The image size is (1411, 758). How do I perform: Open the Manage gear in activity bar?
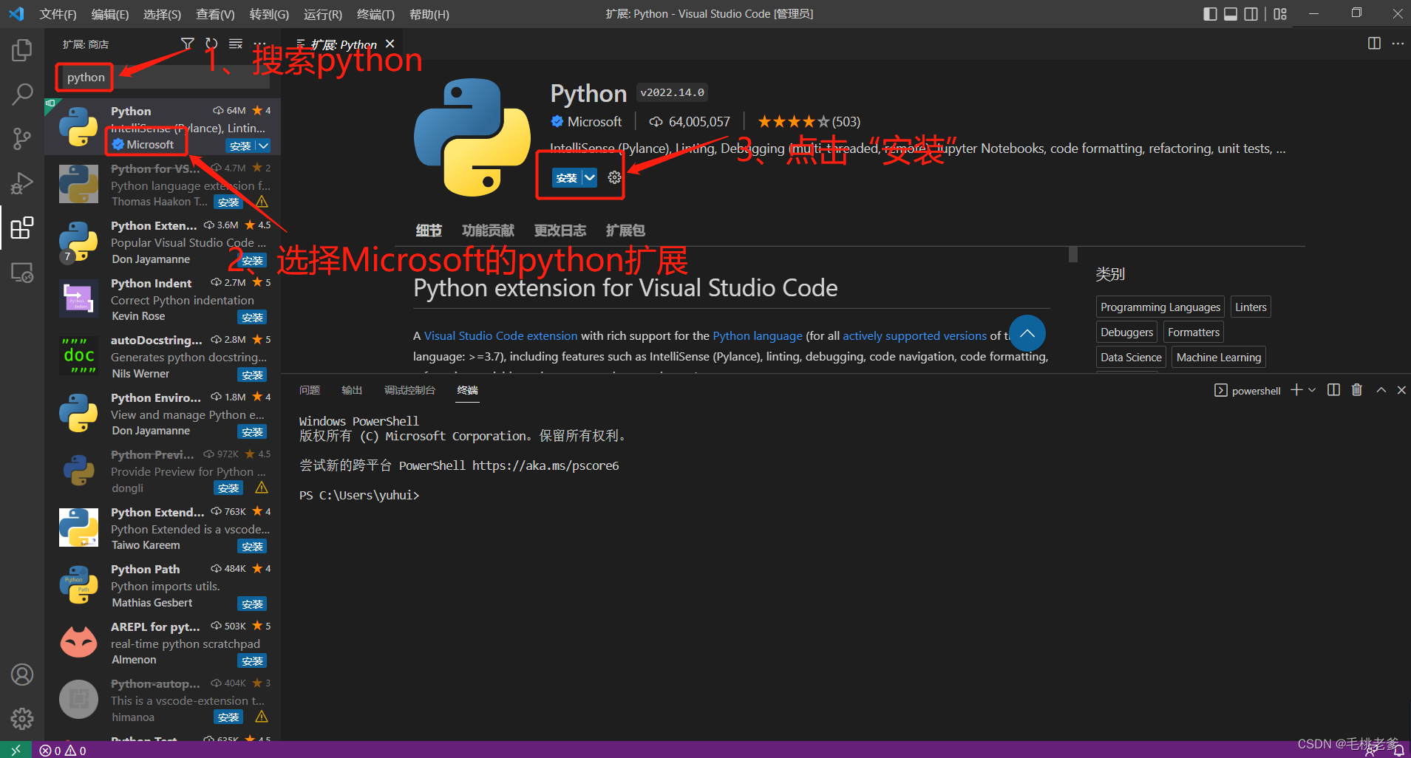(x=22, y=718)
